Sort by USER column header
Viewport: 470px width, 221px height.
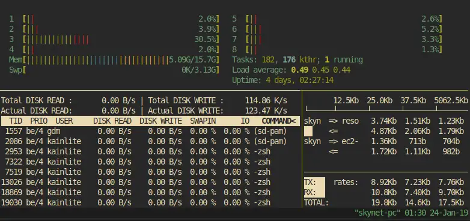(x=64, y=121)
